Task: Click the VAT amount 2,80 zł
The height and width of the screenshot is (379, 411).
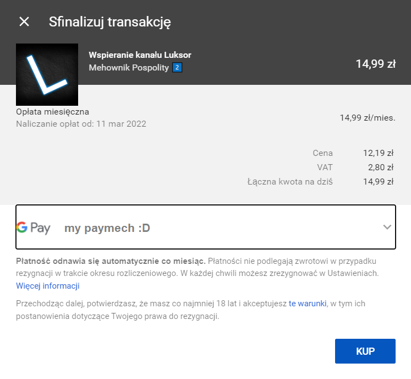Action: 382,167
